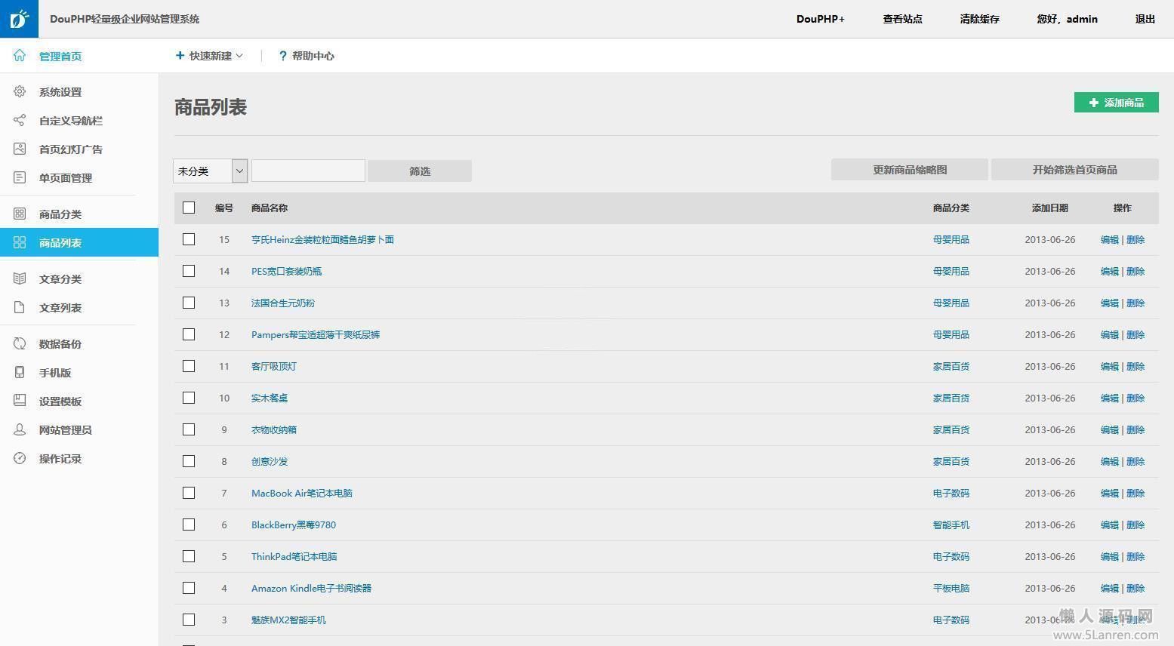Open 设置模板 in the sidebar
This screenshot has height=646, width=1174.
[60, 401]
